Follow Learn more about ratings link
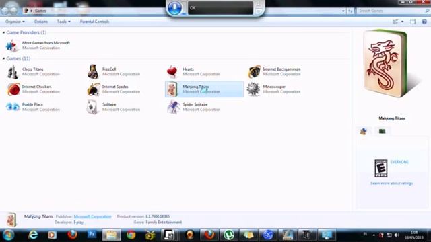This screenshot has height=242, width=431. tap(391, 184)
